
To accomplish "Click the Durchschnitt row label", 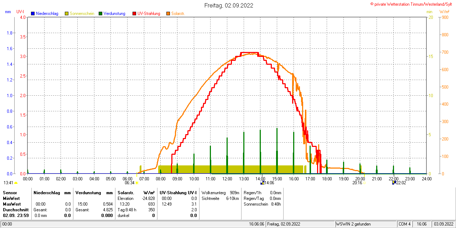I will 15,210.
